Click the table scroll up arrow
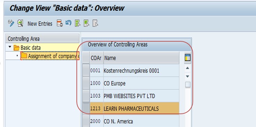The width and height of the screenshot is (256, 127). 188,68
